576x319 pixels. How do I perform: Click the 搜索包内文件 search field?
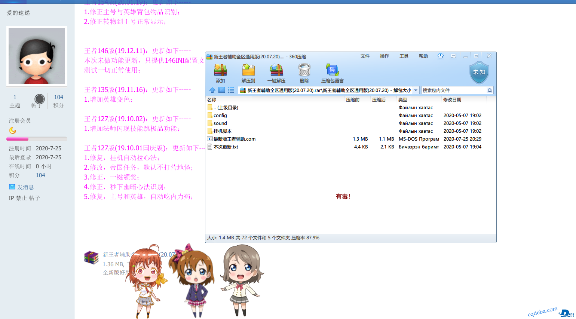(x=454, y=90)
